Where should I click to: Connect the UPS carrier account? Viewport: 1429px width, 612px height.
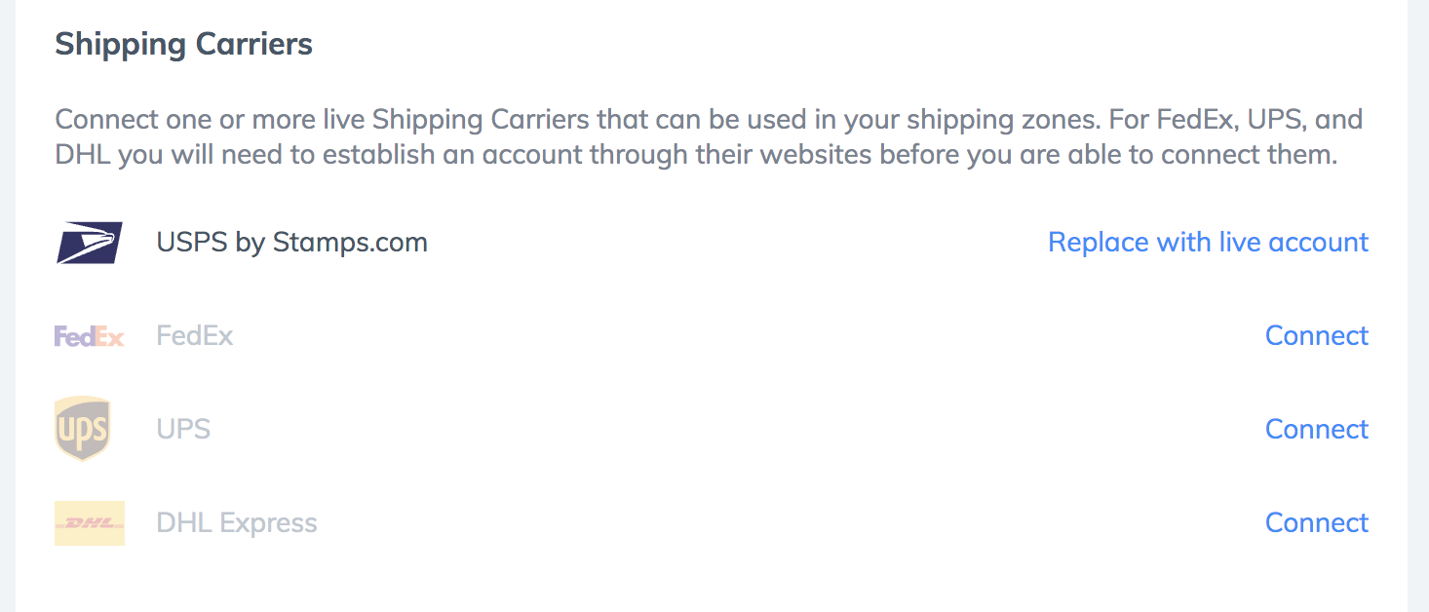[x=1317, y=429]
